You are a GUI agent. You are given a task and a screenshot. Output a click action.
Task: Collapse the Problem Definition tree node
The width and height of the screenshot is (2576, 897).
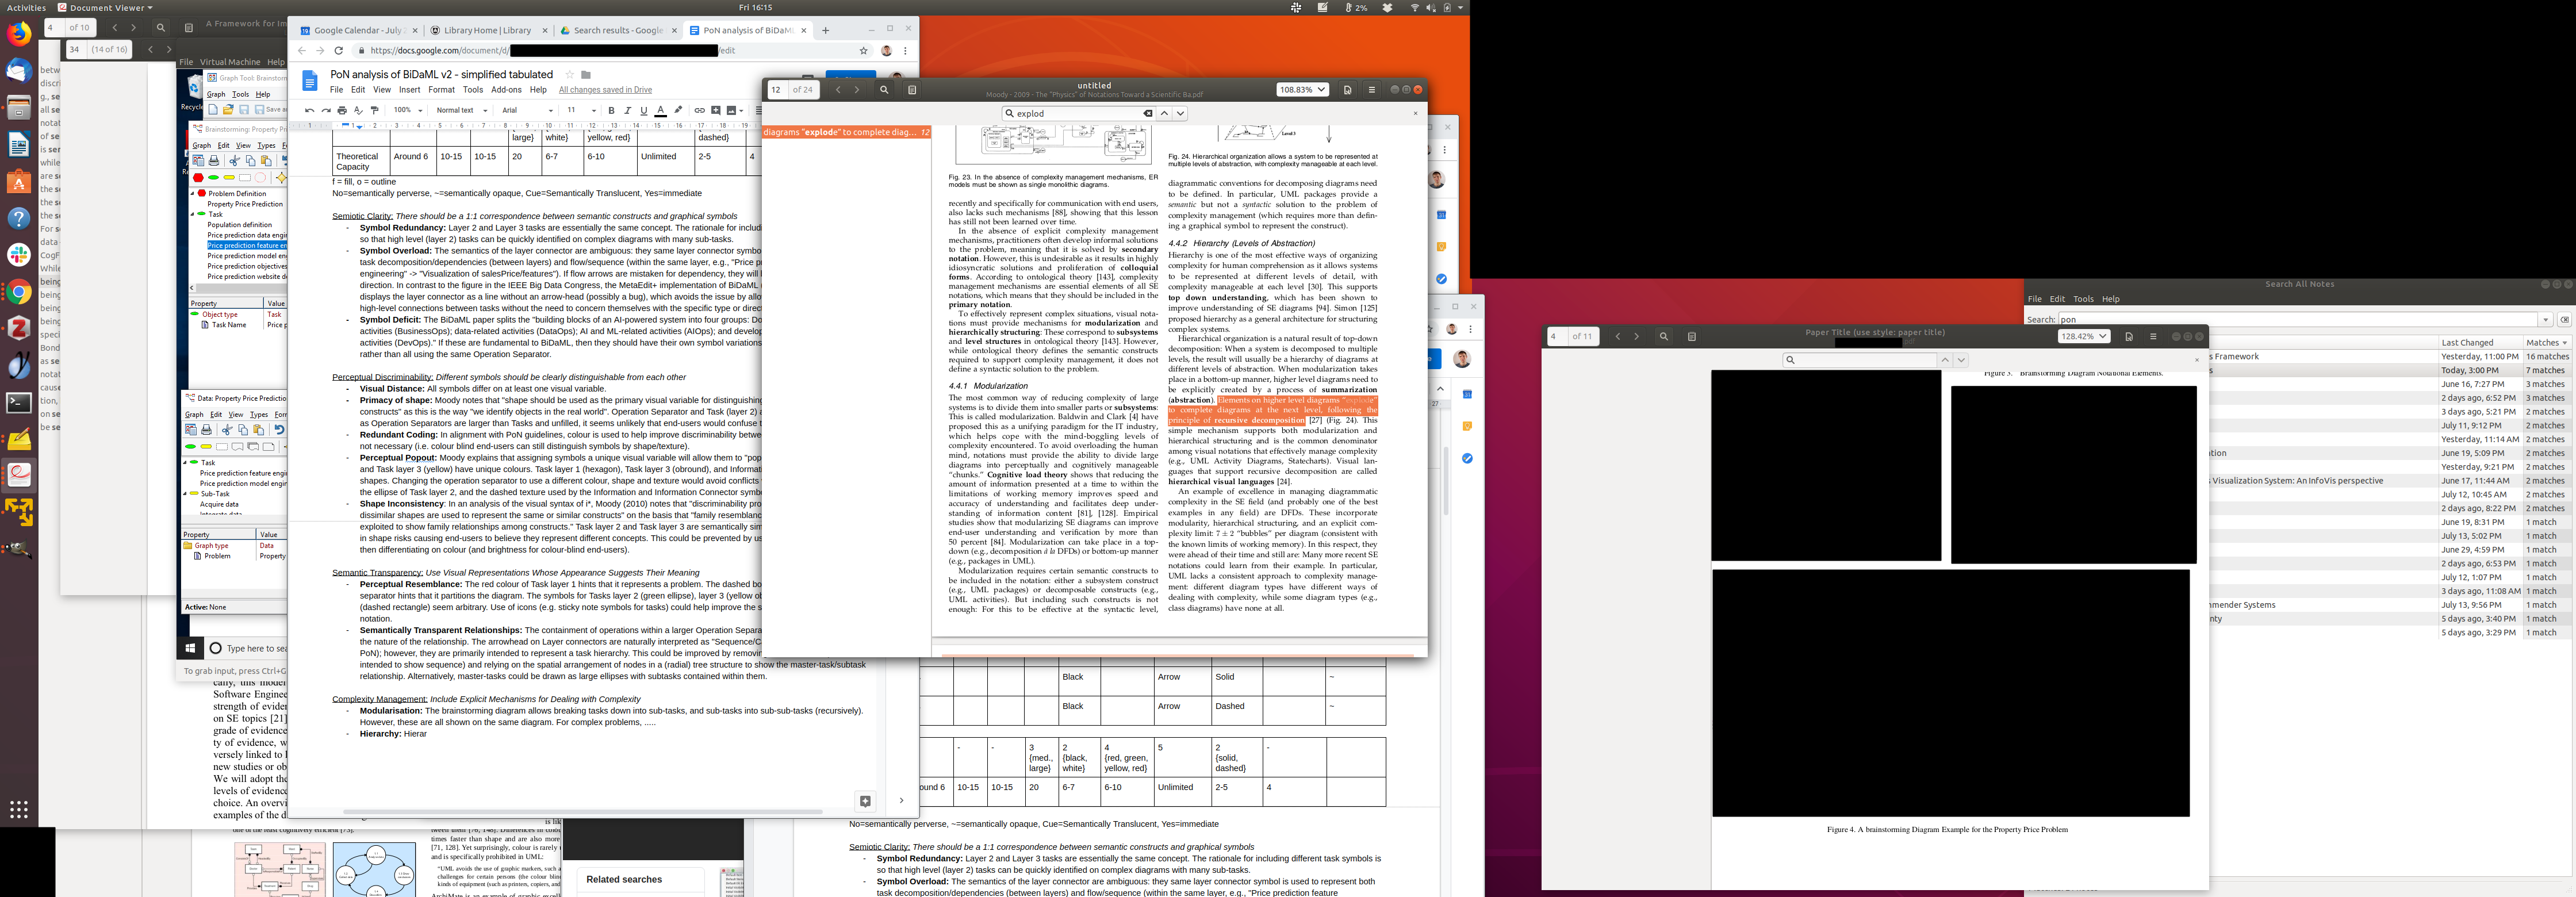[192, 194]
